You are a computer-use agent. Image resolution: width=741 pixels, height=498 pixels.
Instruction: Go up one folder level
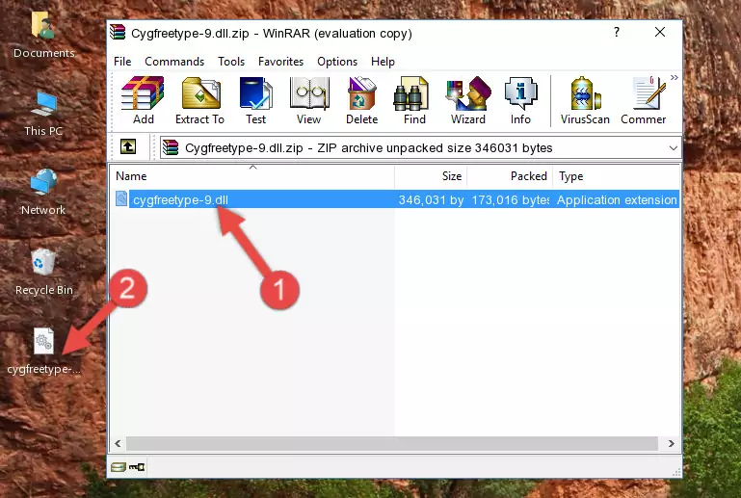pos(128,147)
